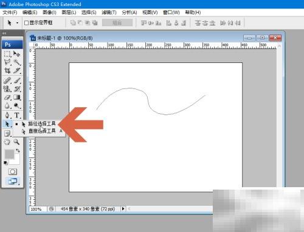Select the Move tool in toolbox
The height and width of the screenshot is (232, 304).
click(x=16, y=54)
